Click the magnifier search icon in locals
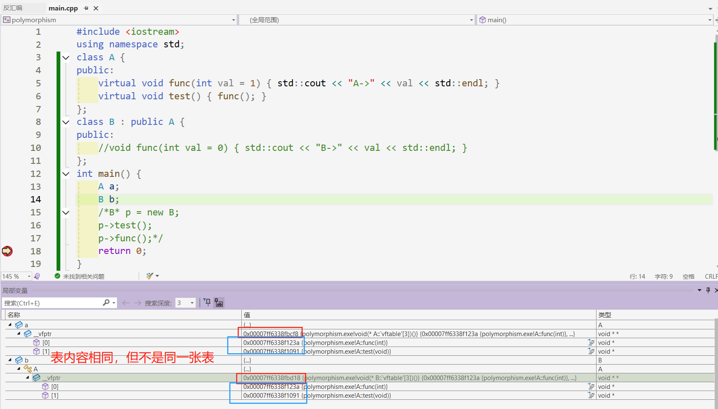The width and height of the screenshot is (718, 409). [x=106, y=303]
